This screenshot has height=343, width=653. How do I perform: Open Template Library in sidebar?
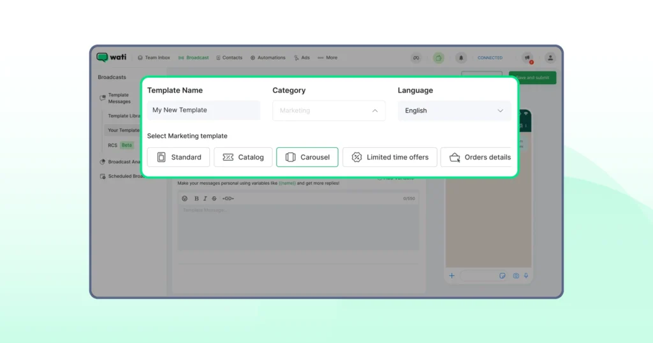point(124,116)
